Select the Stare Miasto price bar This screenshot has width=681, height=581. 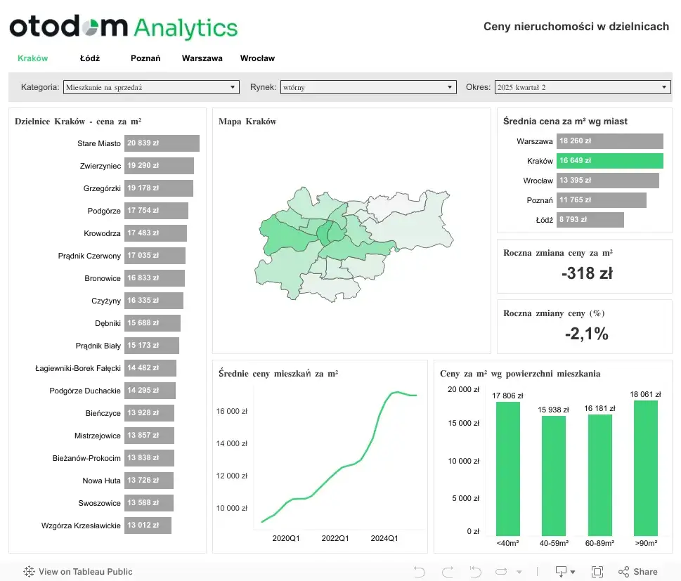[x=162, y=143]
